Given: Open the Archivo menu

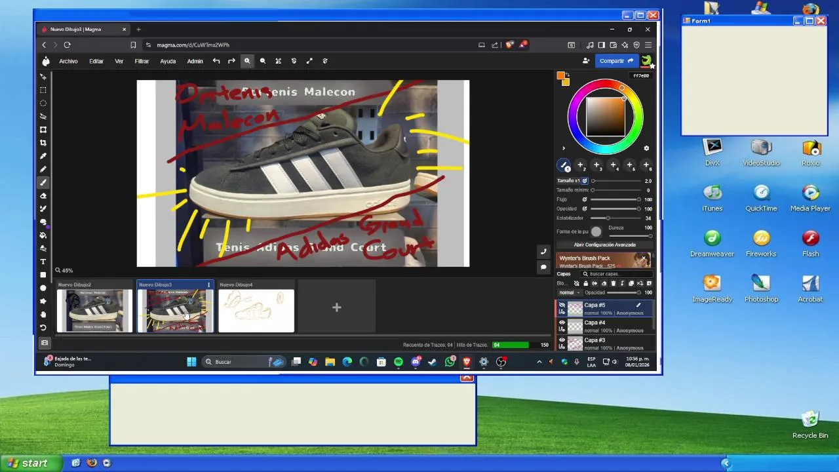Looking at the screenshot, I should (68, 61).
